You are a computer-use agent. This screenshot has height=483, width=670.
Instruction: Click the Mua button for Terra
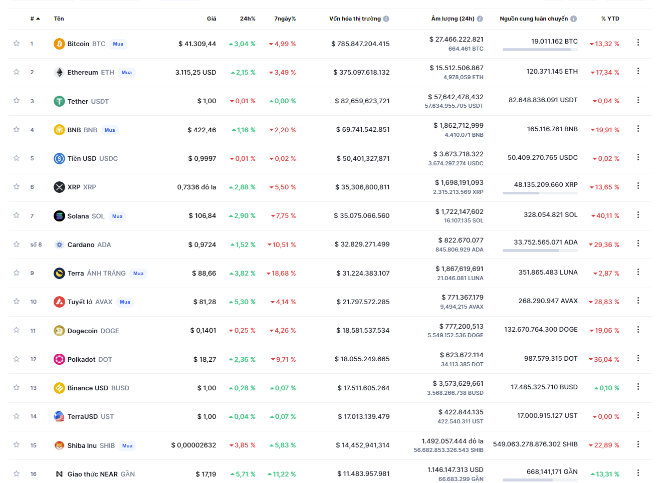(x=138, y=274)
